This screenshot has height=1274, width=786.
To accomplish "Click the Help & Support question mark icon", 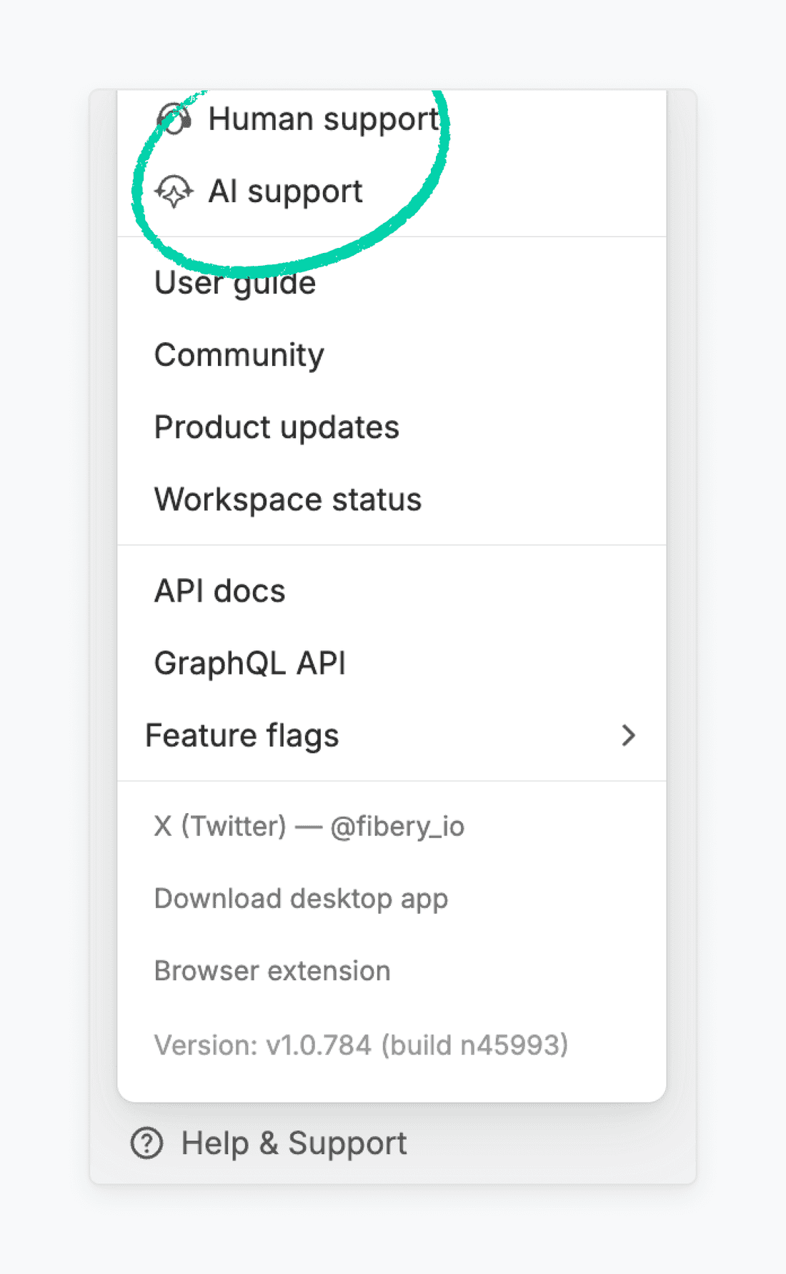I will point(146,1143).
